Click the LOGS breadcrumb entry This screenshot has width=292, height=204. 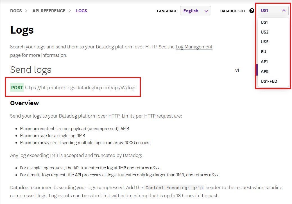82,11
